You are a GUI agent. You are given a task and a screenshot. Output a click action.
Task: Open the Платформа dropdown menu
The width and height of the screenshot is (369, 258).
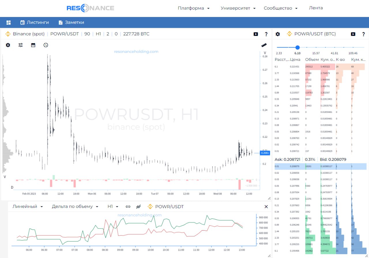point(194,8)
